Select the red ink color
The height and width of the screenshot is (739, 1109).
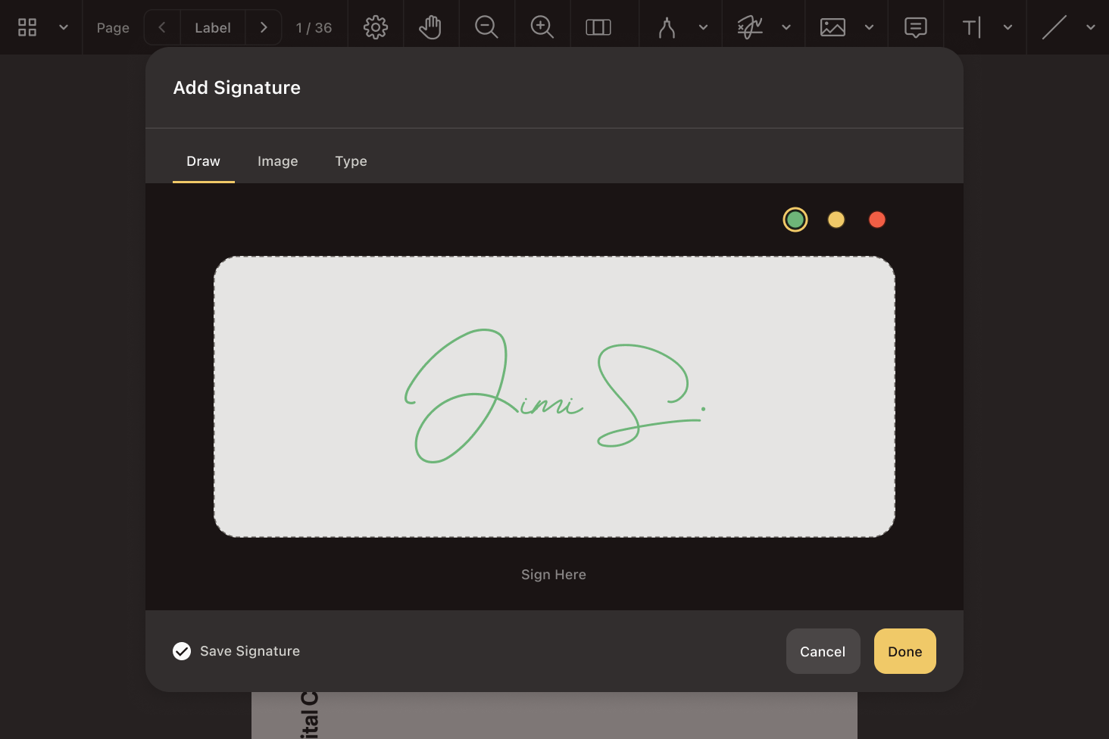pyautogui.click(x=876, y=219)
